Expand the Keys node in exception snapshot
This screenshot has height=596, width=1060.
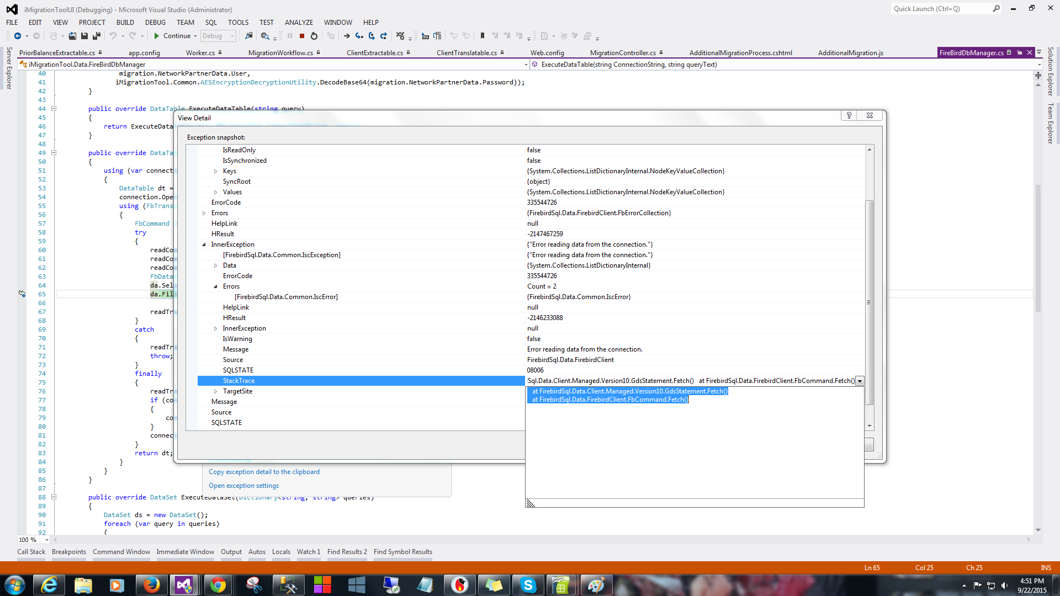(x=215, y=171)
